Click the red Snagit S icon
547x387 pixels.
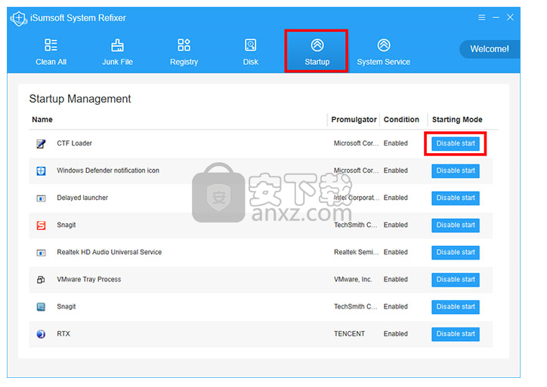pyautogui.click(x=41, y=226)
